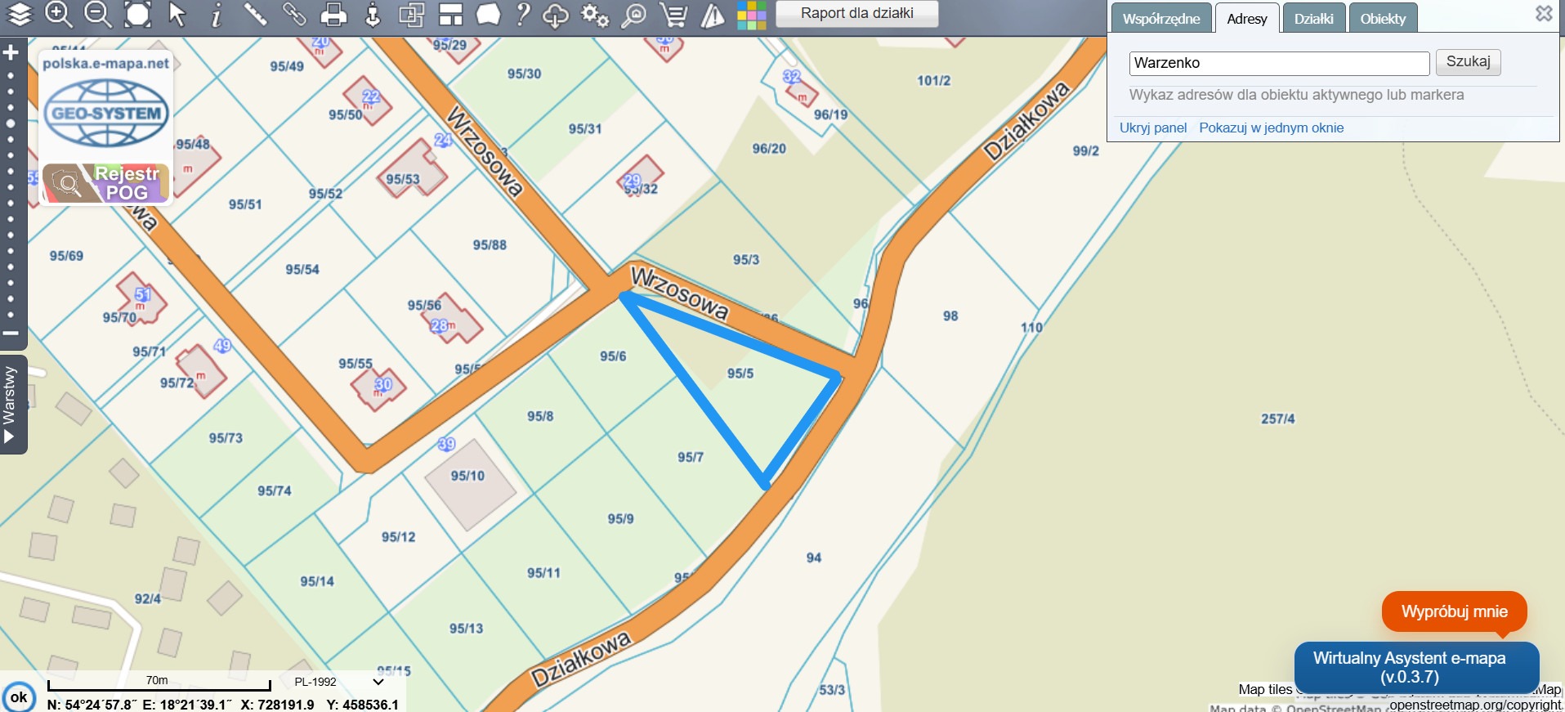The height and width of the screenshot is (712, 1565).
Task: Click the chain link share icon
Action: point(294,14)
